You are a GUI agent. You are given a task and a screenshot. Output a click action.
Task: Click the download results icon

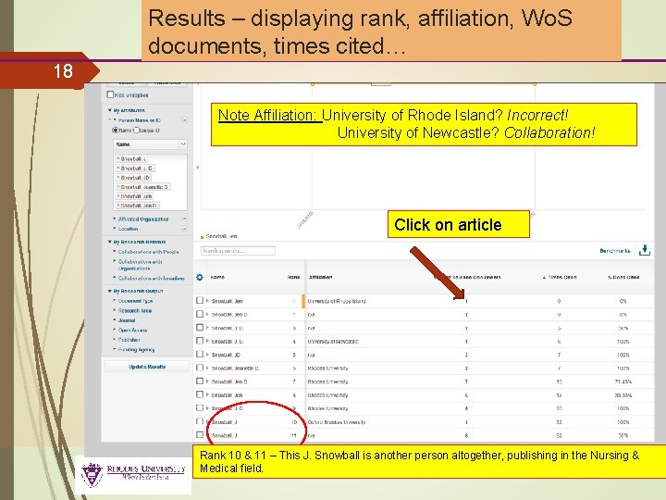pyautogui.click(x=645, y=250)
